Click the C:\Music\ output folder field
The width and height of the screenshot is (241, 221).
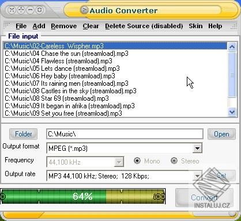click(x=125, y=134)
